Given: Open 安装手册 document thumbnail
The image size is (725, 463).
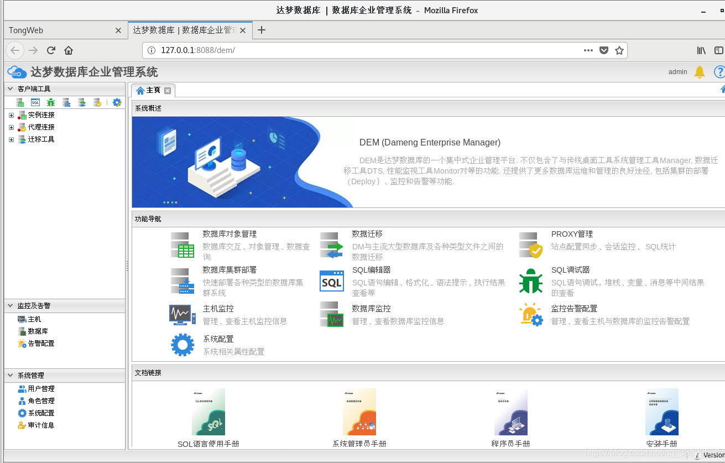Looking at the screenshot, I should coord(662,412).
